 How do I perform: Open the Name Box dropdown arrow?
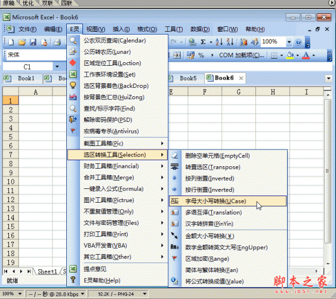pos(57,67)
